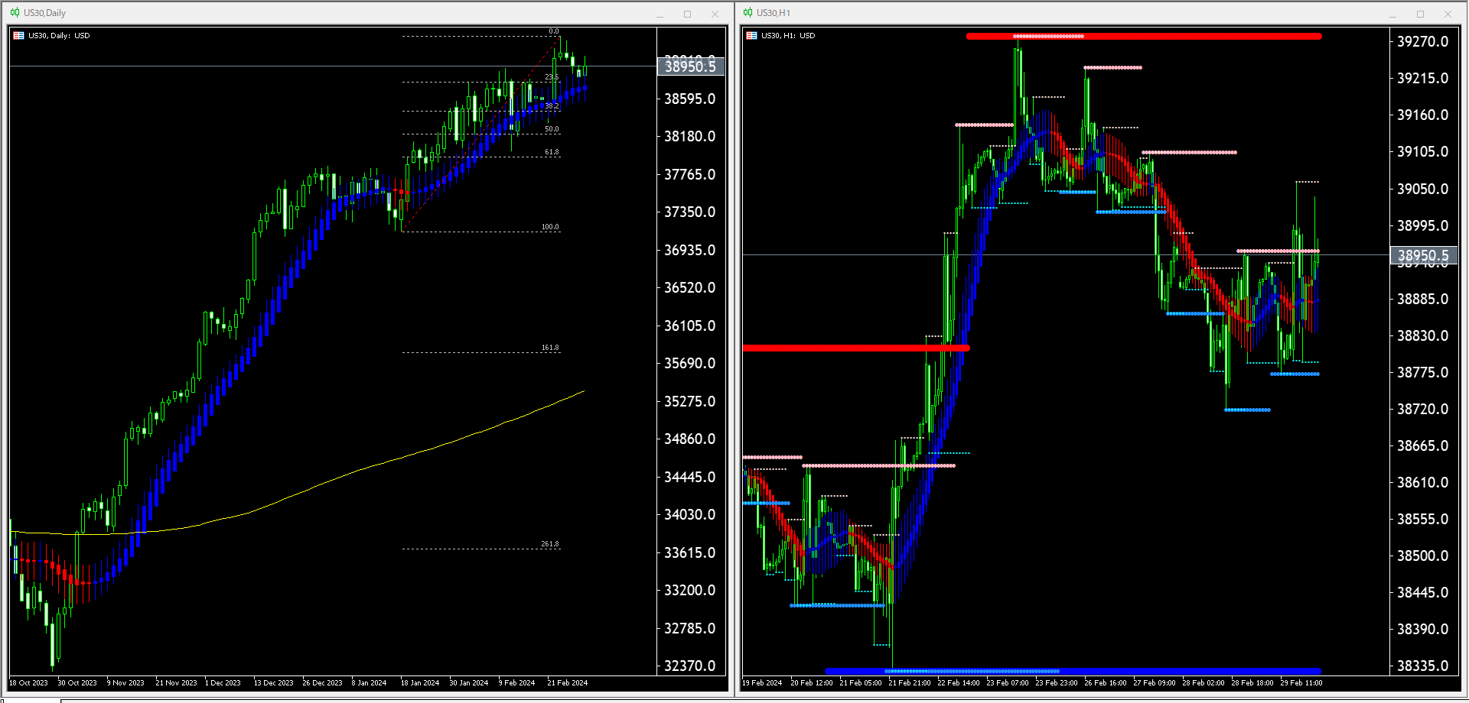This screenshot has width=1469, height=703.
Task: Click the 38950.5 current price tag on the H1 chart
Action: point(1423,255)
